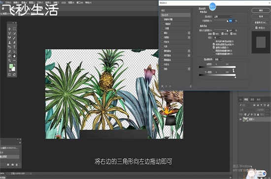Viewport: 271px width, 179px height.
Task: Click lock all padlock icon in Layers
Action: 258,114
